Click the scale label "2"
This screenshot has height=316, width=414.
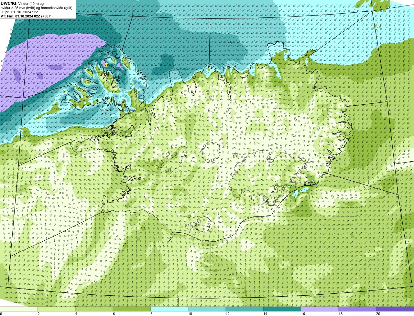point(38,314)
